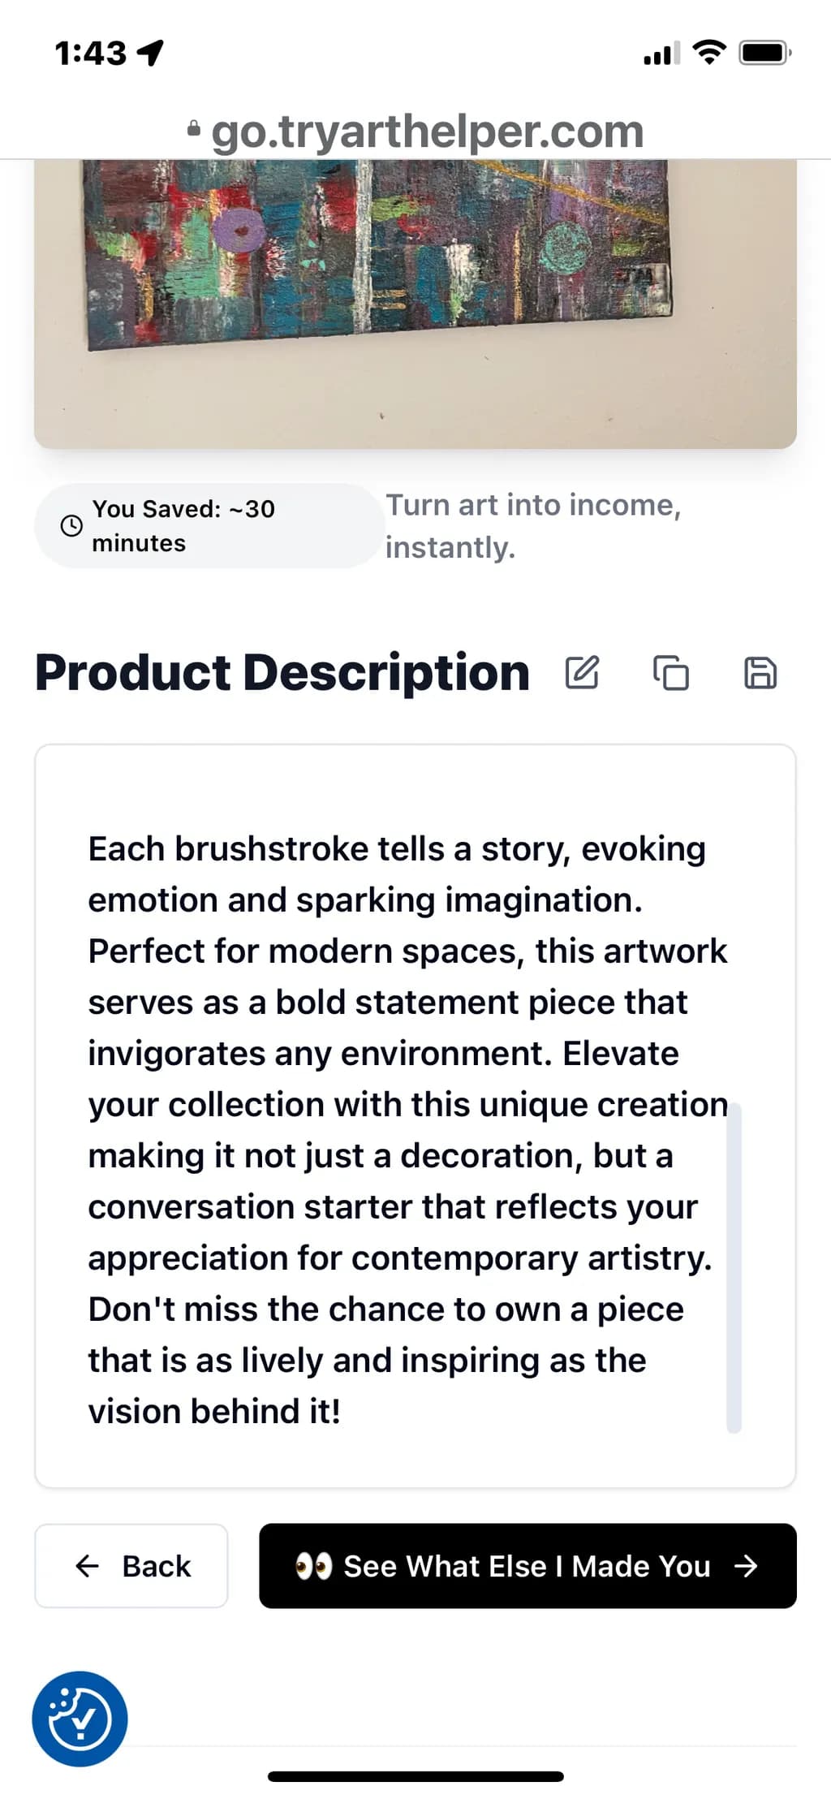Open the blue accessibility checkmark widget
The height and width of the screenshot is (1799, 831).
click(x=80, y=1719)
